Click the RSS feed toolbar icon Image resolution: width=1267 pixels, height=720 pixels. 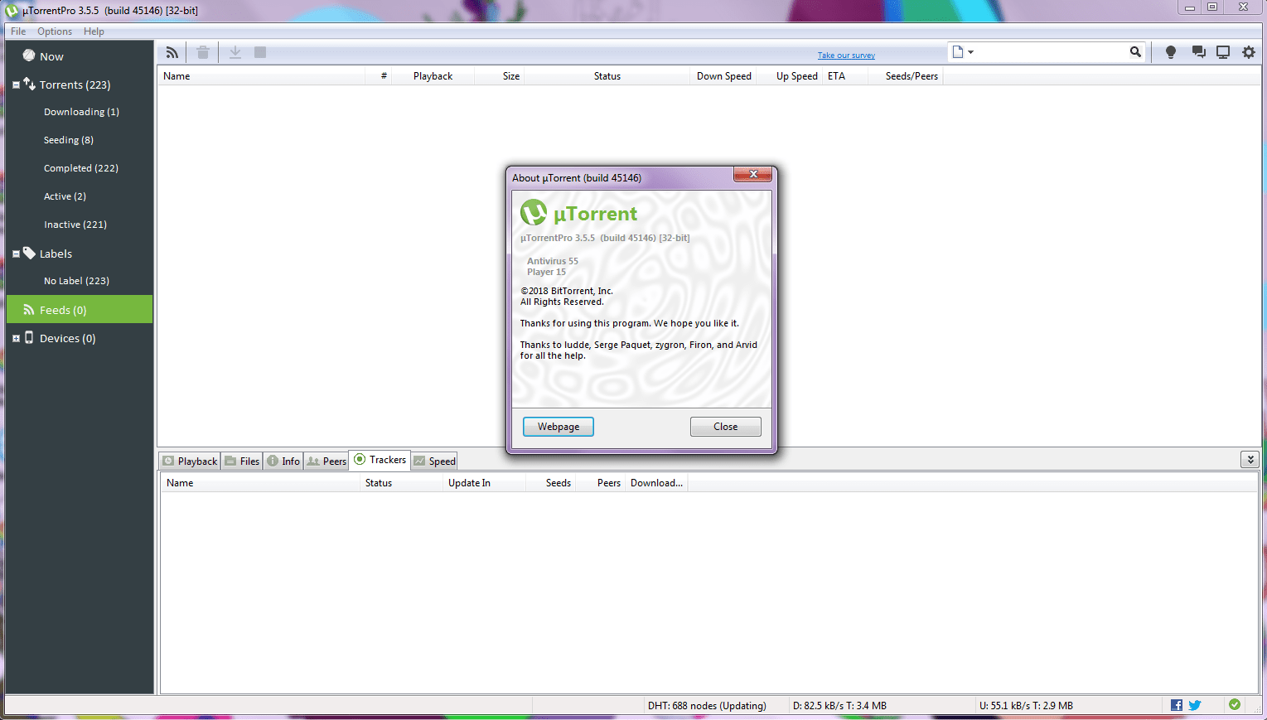click(x=172, y=52)
